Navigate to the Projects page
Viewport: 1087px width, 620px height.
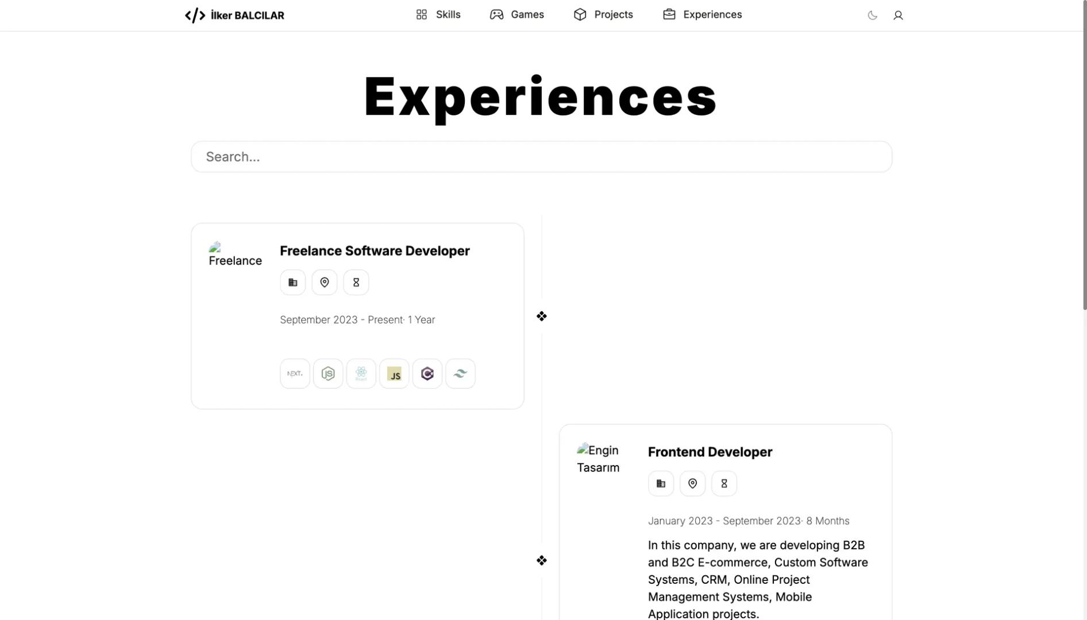click(603, 14)
